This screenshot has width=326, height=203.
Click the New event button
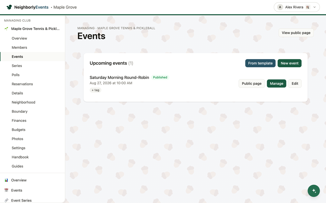point(290,63)
